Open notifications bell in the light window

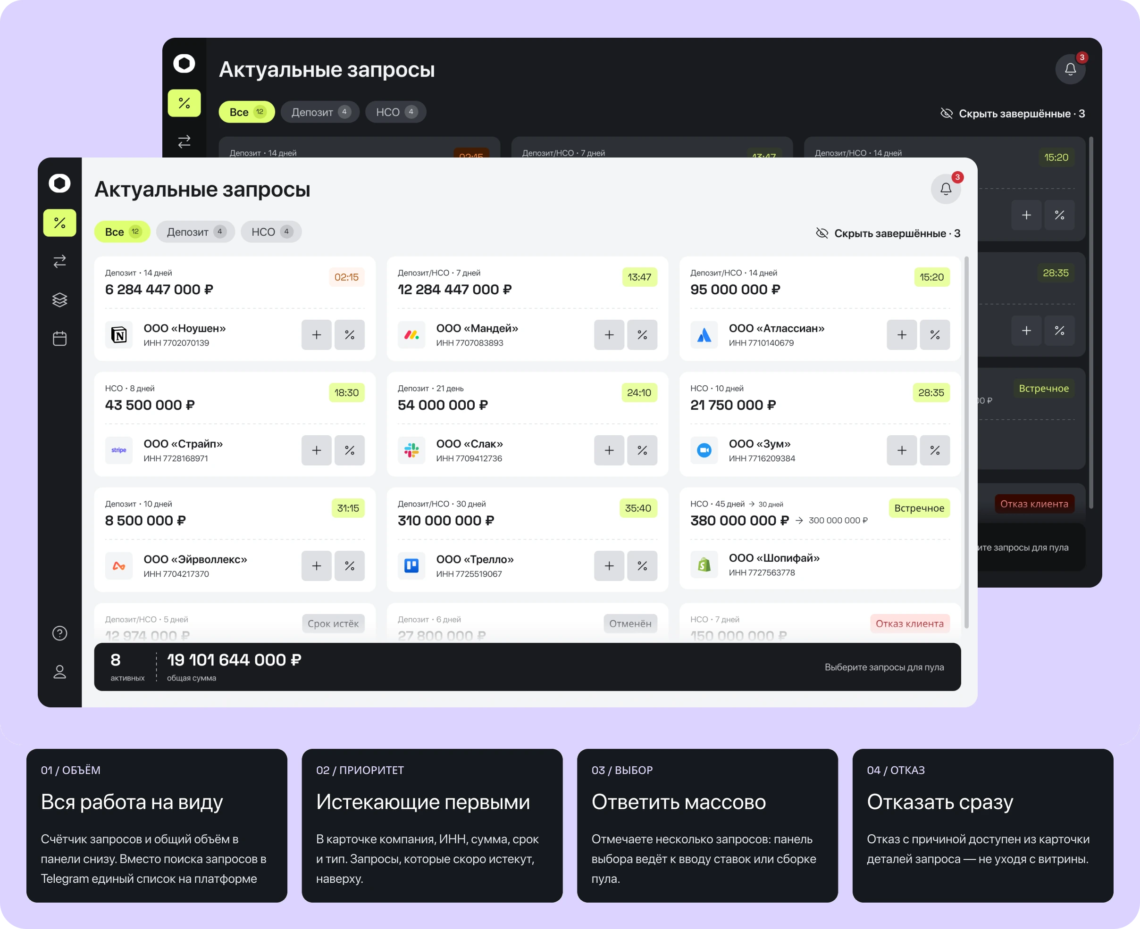946,189
